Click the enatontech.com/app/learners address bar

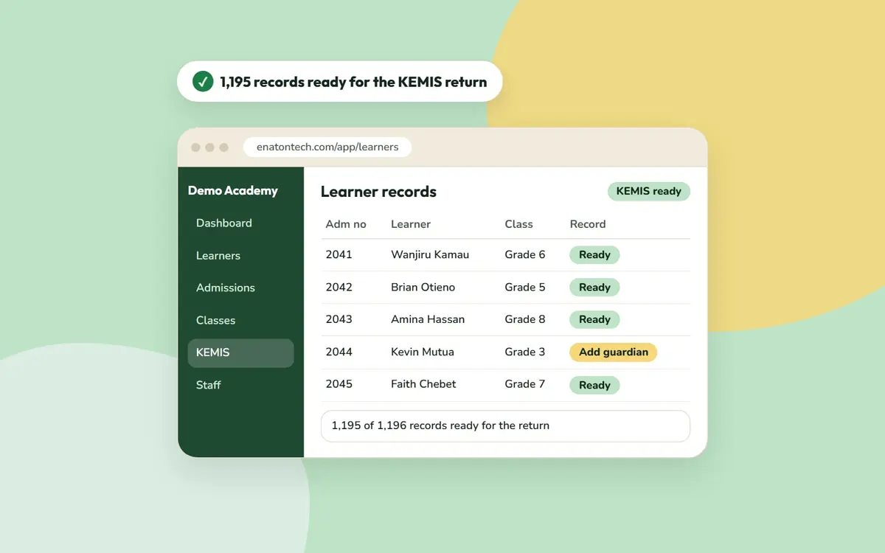tap(327, 147)
